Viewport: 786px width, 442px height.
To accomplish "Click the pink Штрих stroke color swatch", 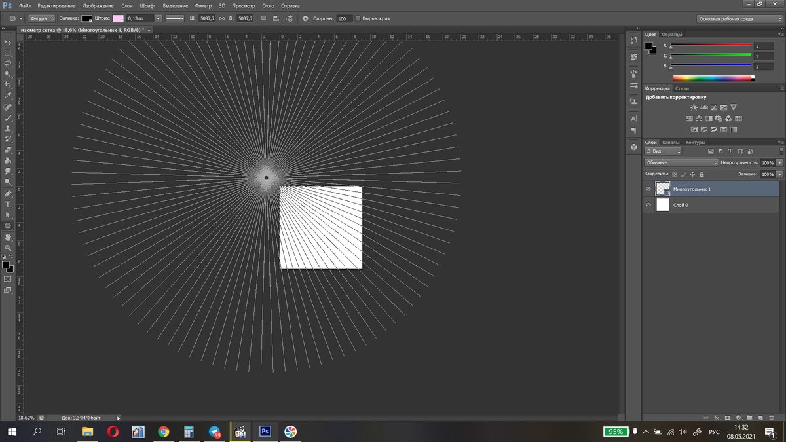I will point(118,18).
